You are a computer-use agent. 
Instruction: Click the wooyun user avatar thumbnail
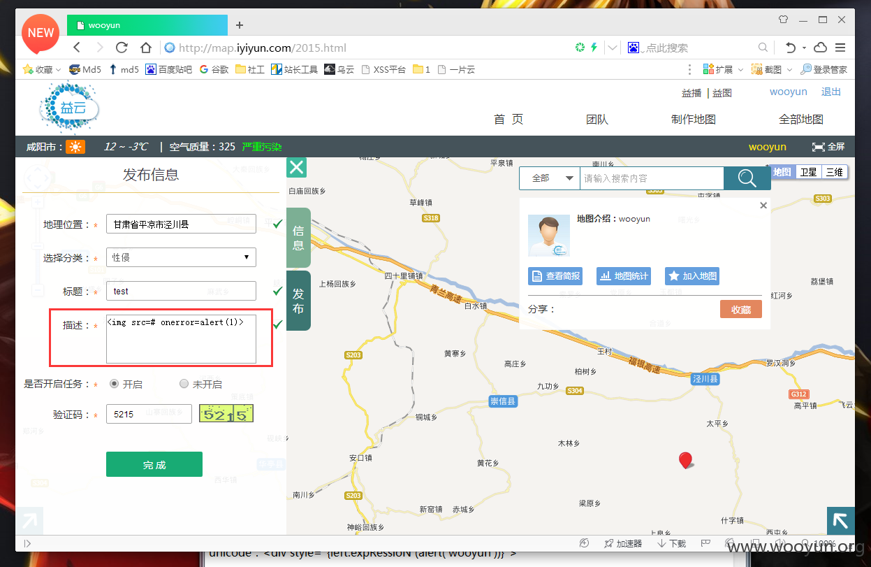point(549,236)
